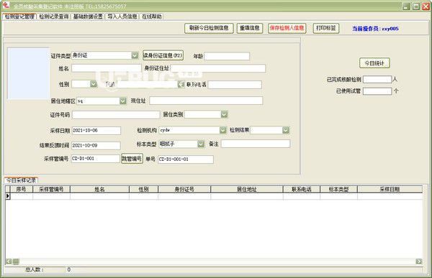Click the 采样管编号 field CZ-D1-001
Viewport: 432px width, 278px height.
click(95, 159)
